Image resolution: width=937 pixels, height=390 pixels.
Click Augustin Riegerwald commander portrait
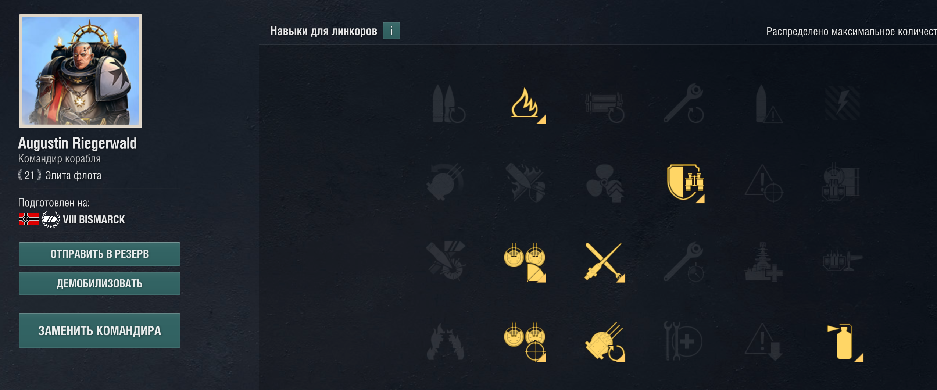point(81,71)
